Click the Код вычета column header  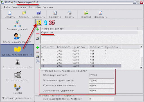click(96, 47)
